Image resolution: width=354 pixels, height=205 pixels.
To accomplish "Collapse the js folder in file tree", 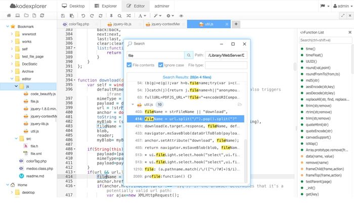I will [16, 87].
